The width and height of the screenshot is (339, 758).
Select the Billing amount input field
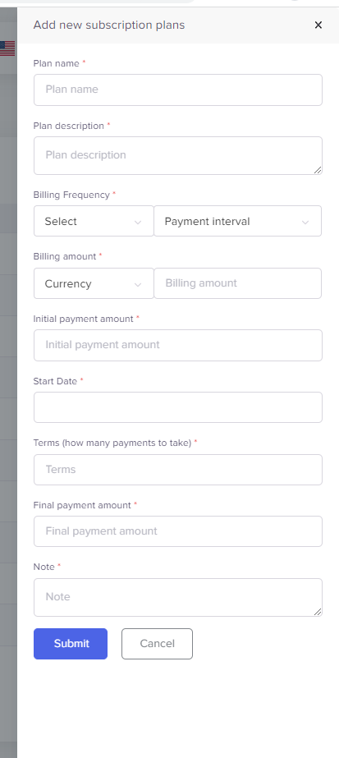(237, 283)
